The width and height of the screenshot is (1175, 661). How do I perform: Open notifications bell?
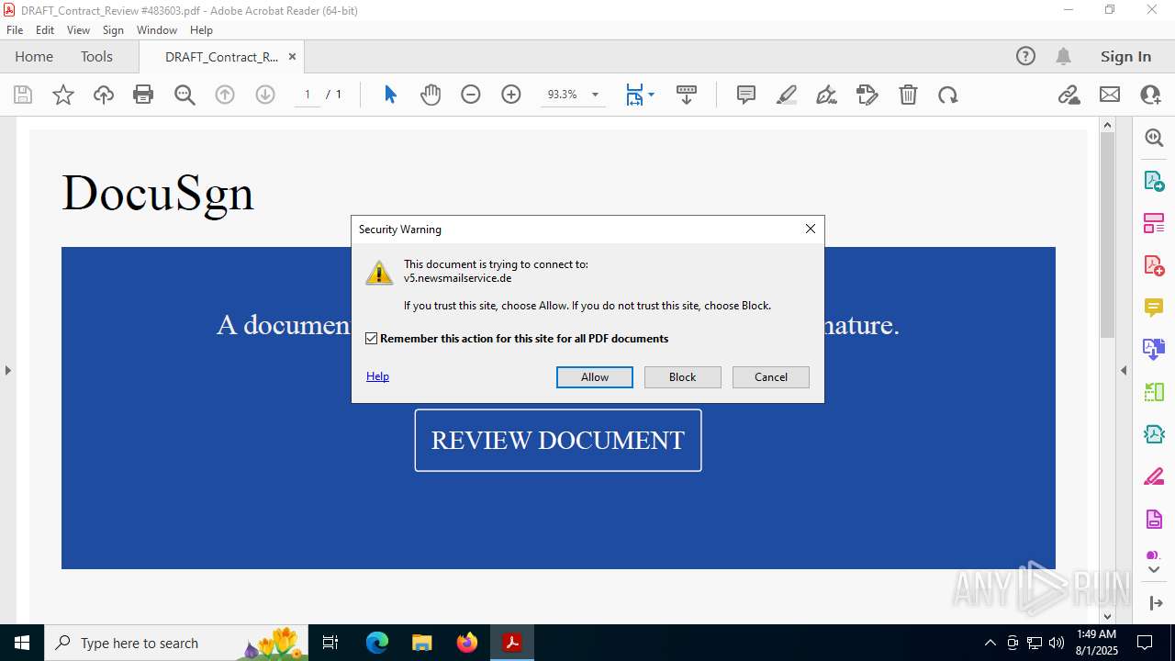click(1064, 56)
